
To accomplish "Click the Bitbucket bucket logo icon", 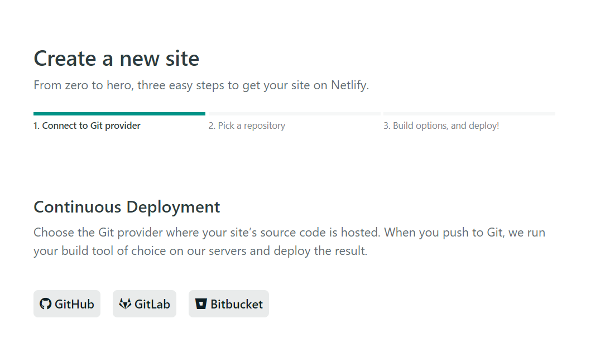I will tap(201, 303).
